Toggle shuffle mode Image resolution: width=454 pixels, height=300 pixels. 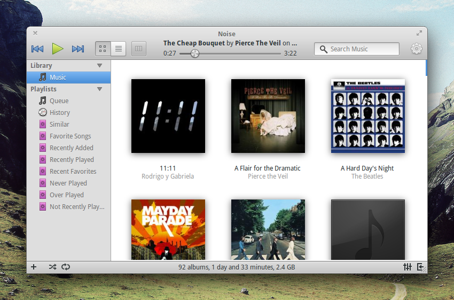[x=52, y=267]
